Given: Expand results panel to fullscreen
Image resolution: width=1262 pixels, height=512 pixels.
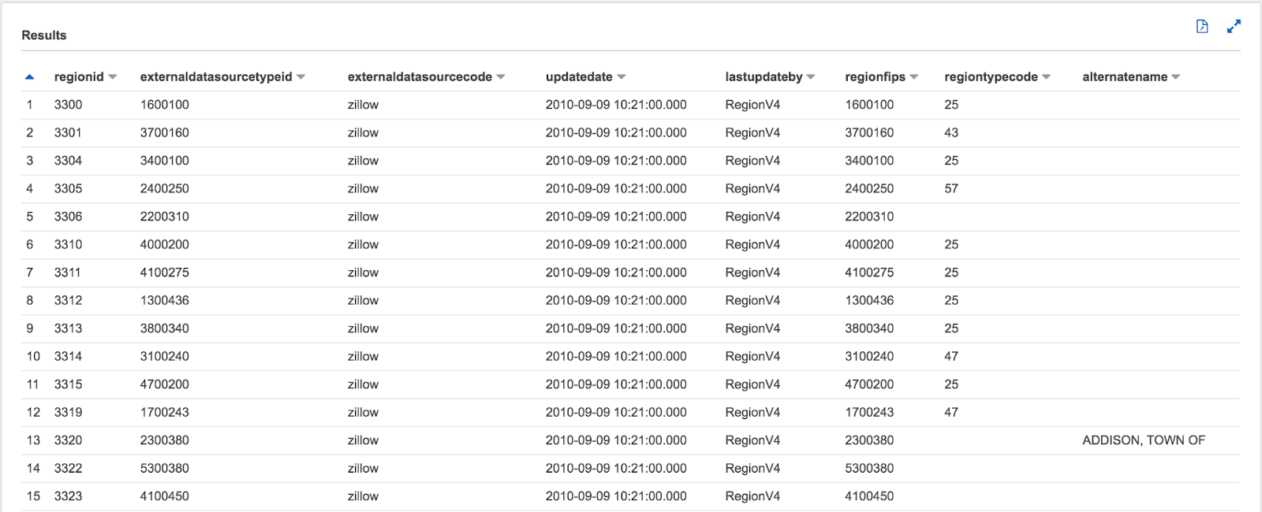Looking at the screenshot, I should click(x=1234, y=27).
